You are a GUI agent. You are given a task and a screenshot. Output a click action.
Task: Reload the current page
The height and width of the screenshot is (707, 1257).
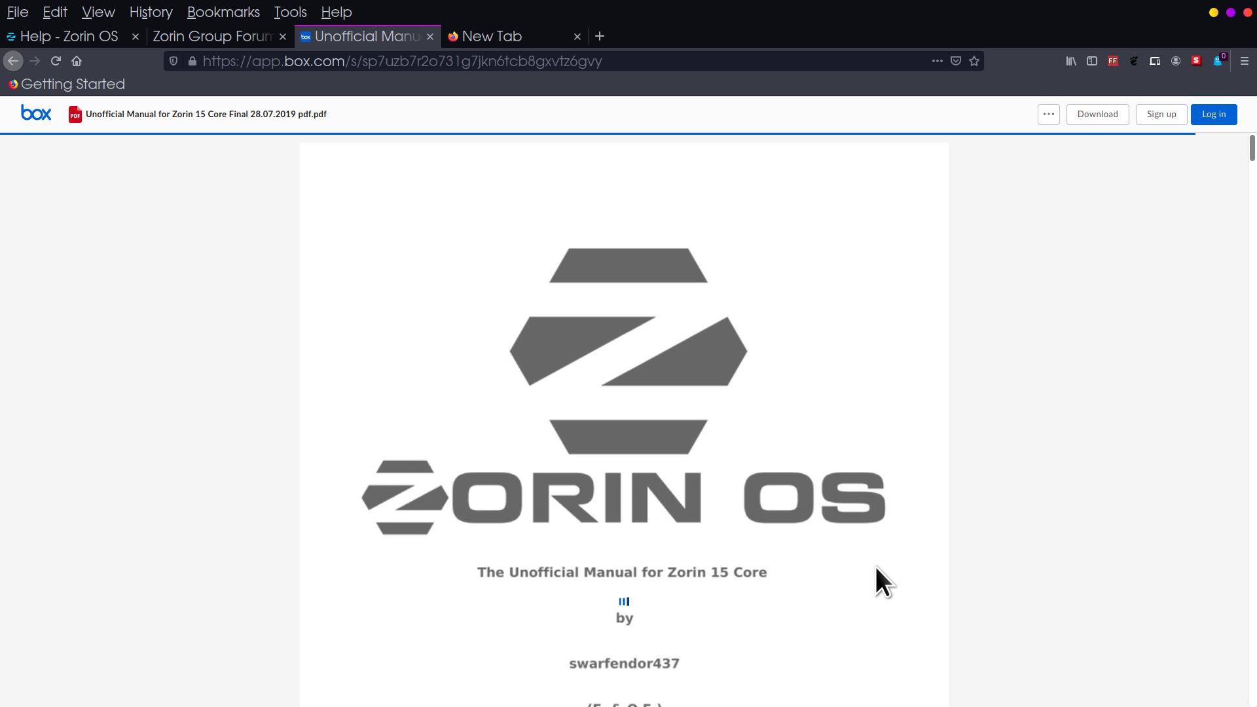(56, 61)
